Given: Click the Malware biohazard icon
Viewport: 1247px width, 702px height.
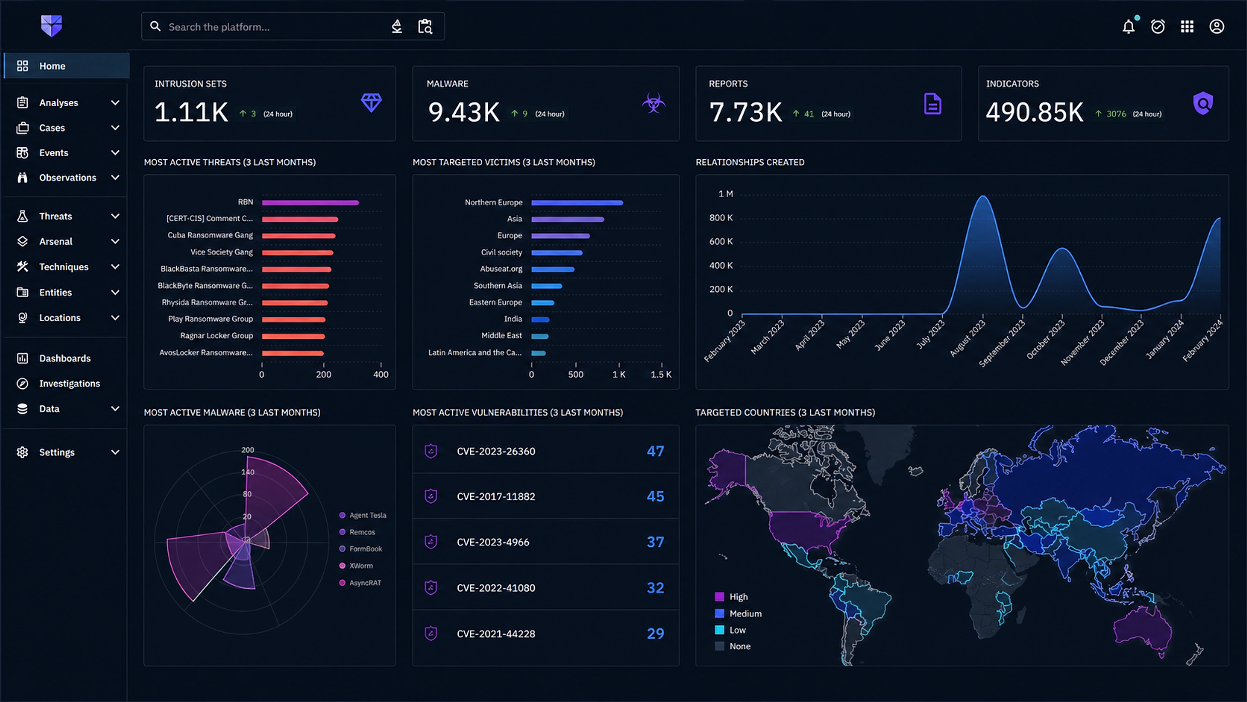Looking at the screenshot, I should [653, 103].
